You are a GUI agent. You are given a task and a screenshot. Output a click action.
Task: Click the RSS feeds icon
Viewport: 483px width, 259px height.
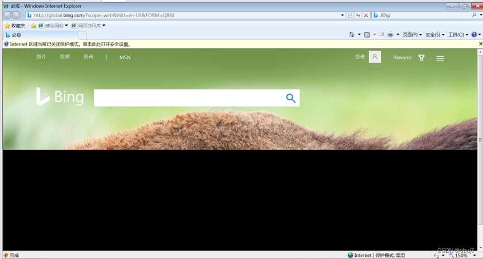click(366, 35)
